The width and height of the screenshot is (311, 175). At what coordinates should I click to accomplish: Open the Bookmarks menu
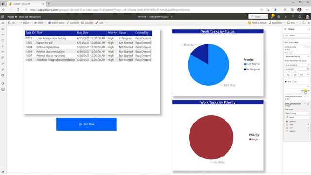[276, 23]
